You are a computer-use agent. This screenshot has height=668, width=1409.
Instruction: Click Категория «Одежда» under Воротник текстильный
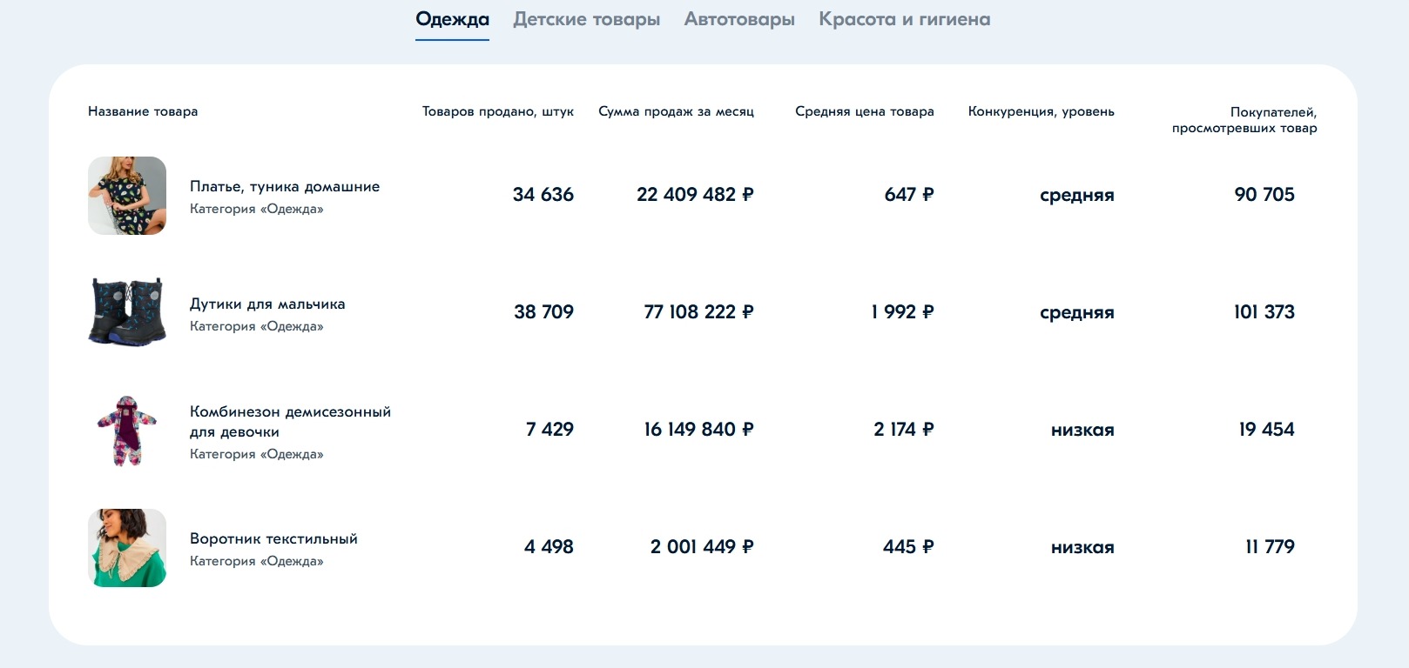point(257,561)
